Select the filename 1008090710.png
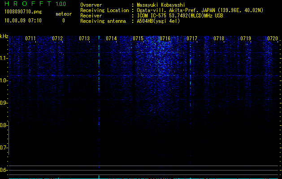 tap(23, 12)
